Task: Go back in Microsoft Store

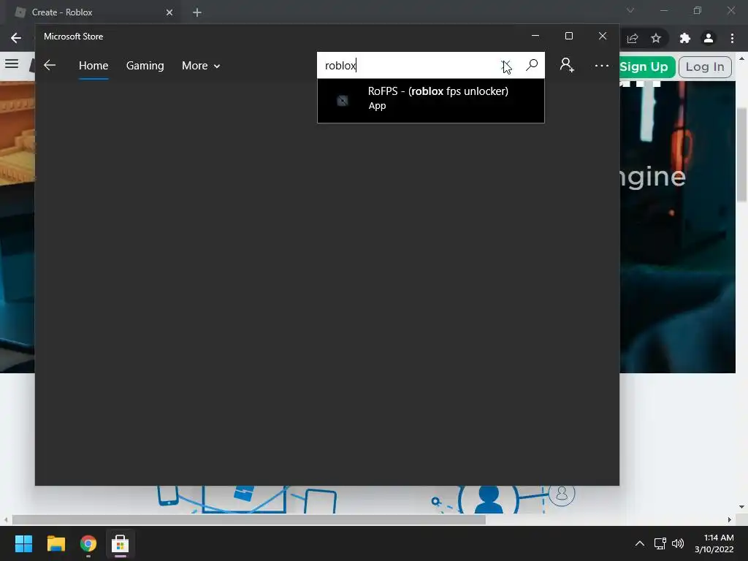Action: click(x=50, y=65)
